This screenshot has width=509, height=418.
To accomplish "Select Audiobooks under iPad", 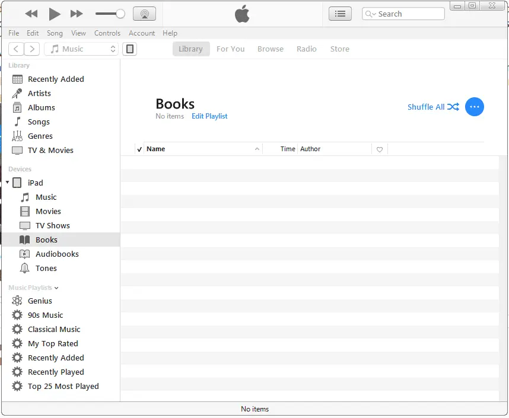I will click(x=57, y=254).
